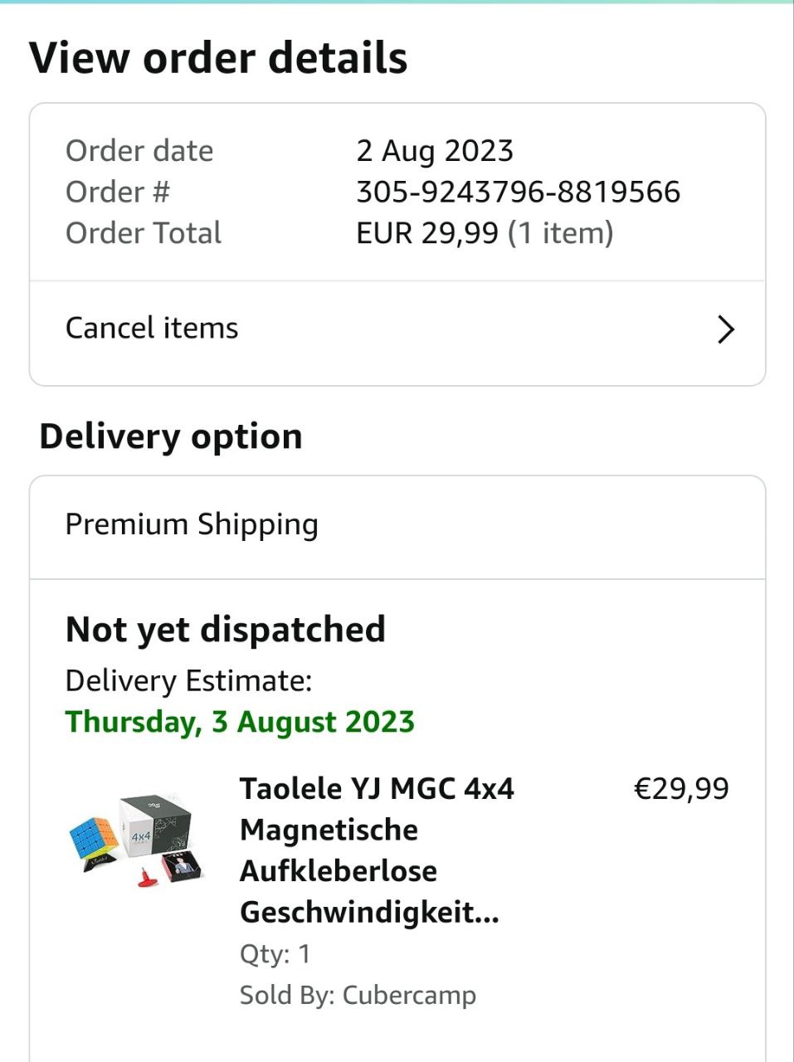The height and width of the screenshot is (1062, 794).
Task: Click the Sold By: Cubercamp seller text
Action: coord(358,995)
